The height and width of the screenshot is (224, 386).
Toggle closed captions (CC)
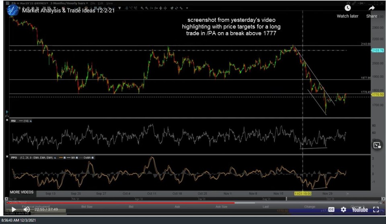tap(331, 209)
